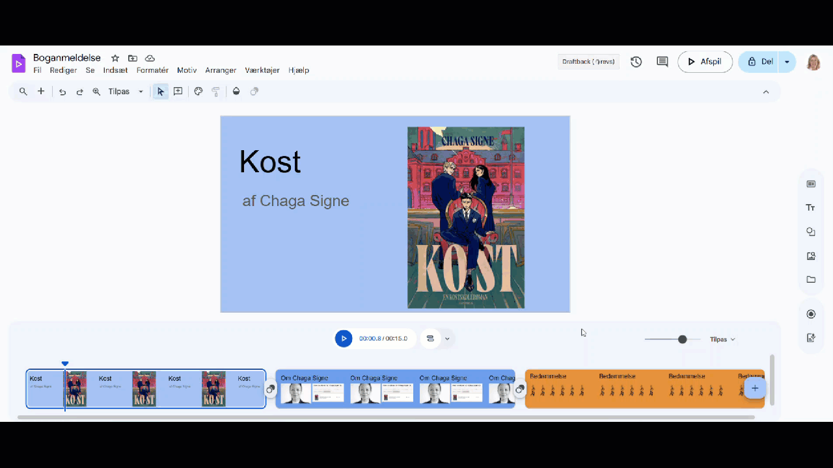Open the recording studio sidebar icon
This screenshot has height=468, width=833.
(x=811, y=314)
